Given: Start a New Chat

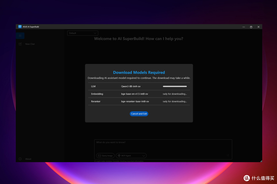Looking at the screenshot, I should coord(30,44).
